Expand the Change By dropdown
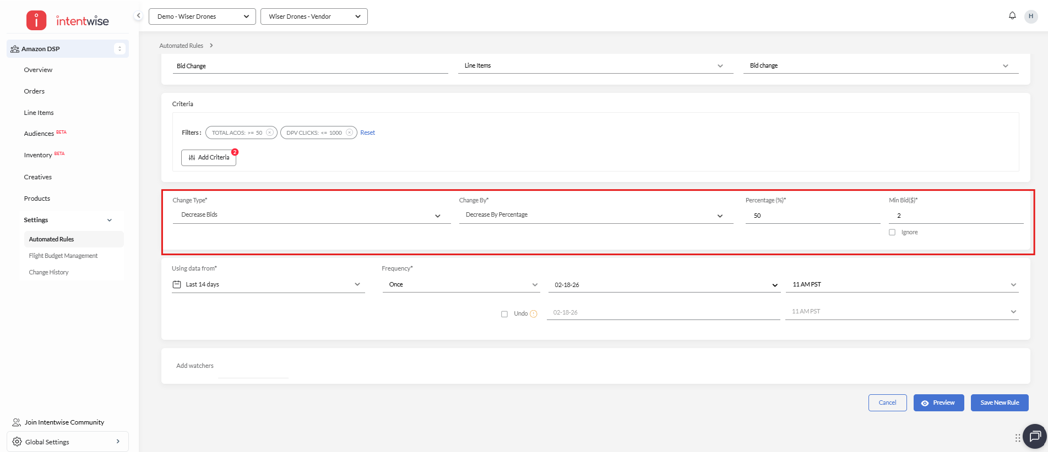 pyautogui.click(x=595, y=215)
